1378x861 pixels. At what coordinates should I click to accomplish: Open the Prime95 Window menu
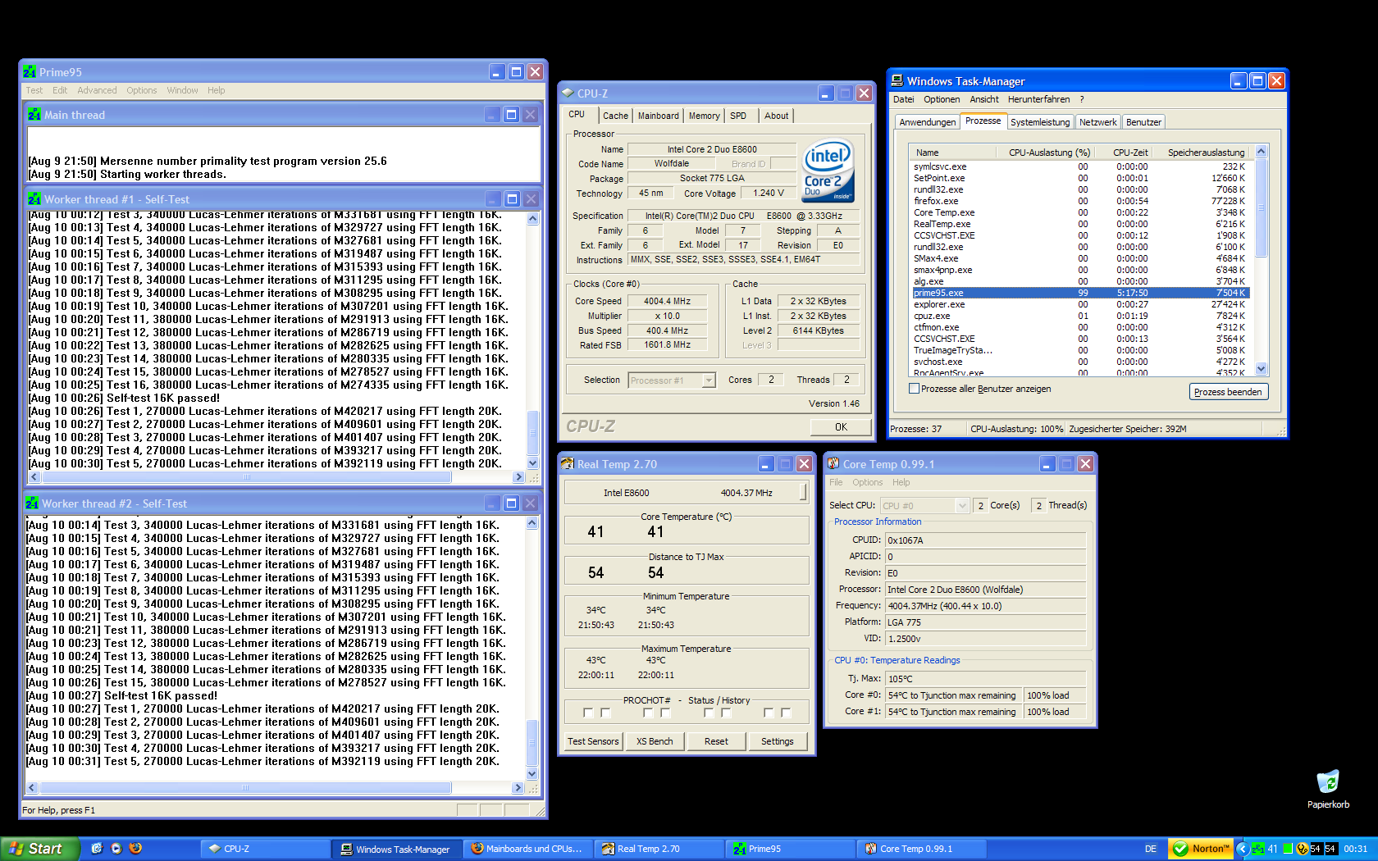182,90
